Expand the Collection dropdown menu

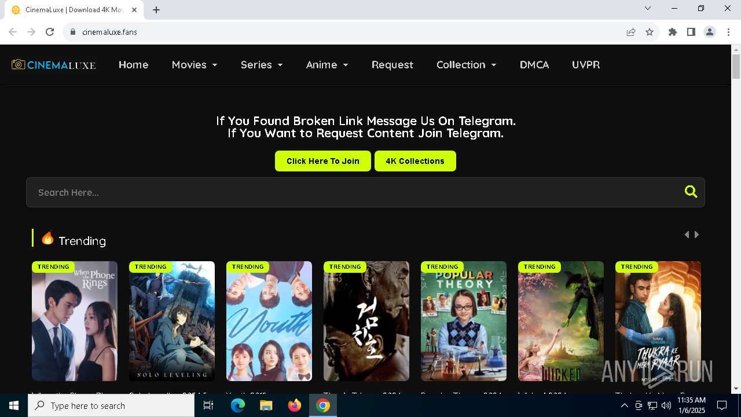click(x=467, y=65)
